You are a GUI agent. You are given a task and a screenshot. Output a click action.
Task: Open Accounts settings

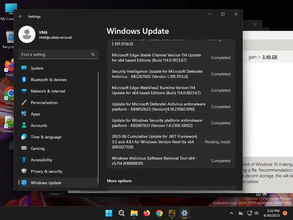(58, 125)
